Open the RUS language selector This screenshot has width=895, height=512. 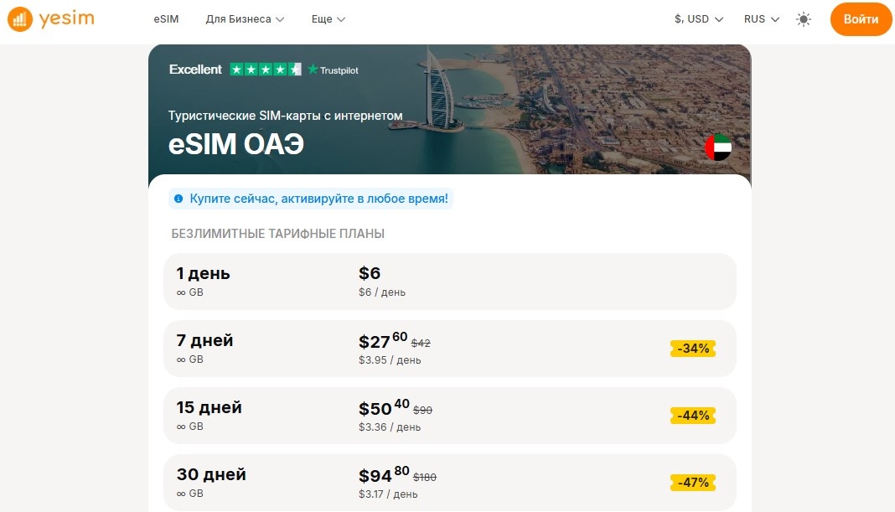point(761,18)
